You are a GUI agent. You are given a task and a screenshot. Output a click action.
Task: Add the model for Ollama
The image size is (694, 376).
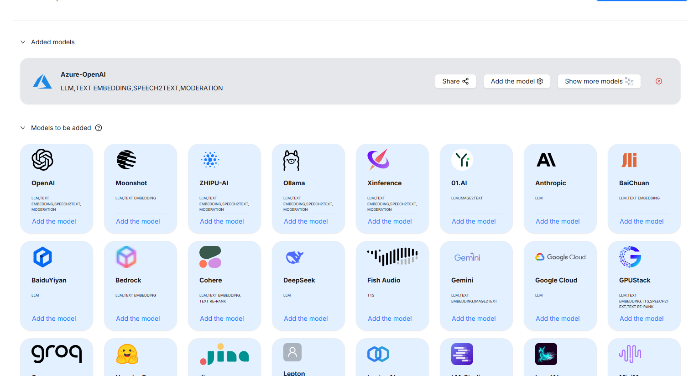(306, 221)
